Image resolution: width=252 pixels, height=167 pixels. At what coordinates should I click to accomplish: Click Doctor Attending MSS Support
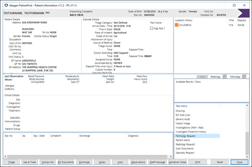pos(121,53)
